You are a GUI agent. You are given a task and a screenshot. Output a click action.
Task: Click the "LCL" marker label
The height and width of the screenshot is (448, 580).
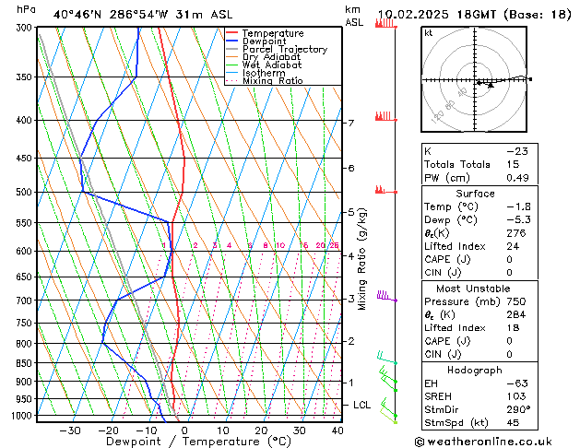pyautogui.click(x=361, y=405)
